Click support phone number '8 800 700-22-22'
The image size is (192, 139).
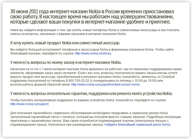(77, 81)
